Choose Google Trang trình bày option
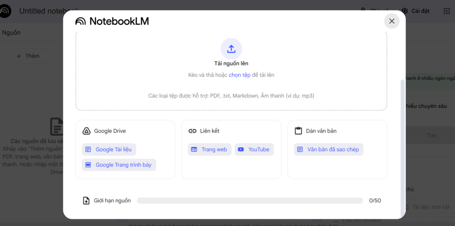The height and width of the screenshot is (226, 455). point(119,165)
